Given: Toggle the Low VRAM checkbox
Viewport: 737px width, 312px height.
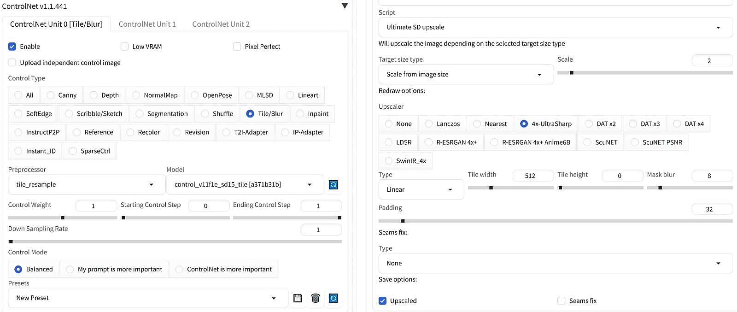Looking at the screenshot, I should (124, 47).
